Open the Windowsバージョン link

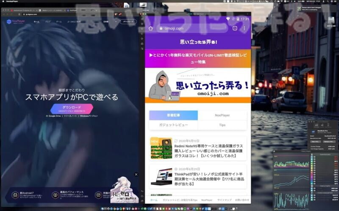[x=89, y=116]
